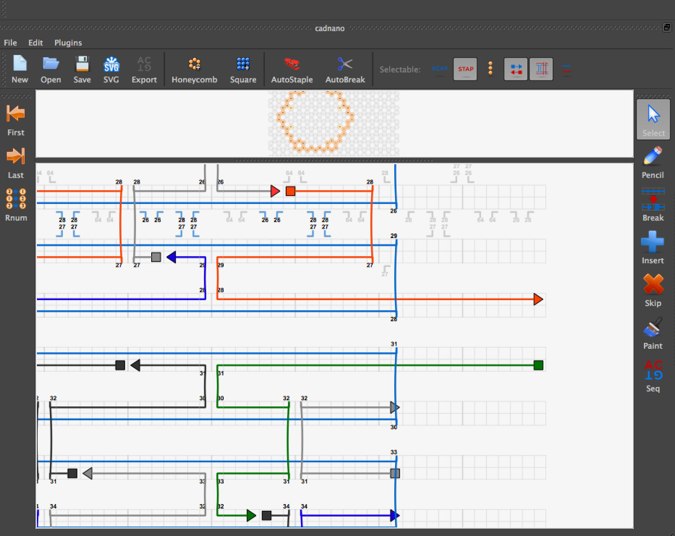The image size is (675, 536).
Task: Pick the Skip tool
Action: coord(652,290)
